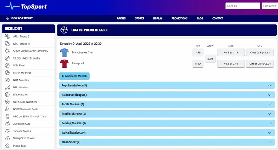
Task: Open the NSW Electorate Seats link
Action: click(25, 109)
